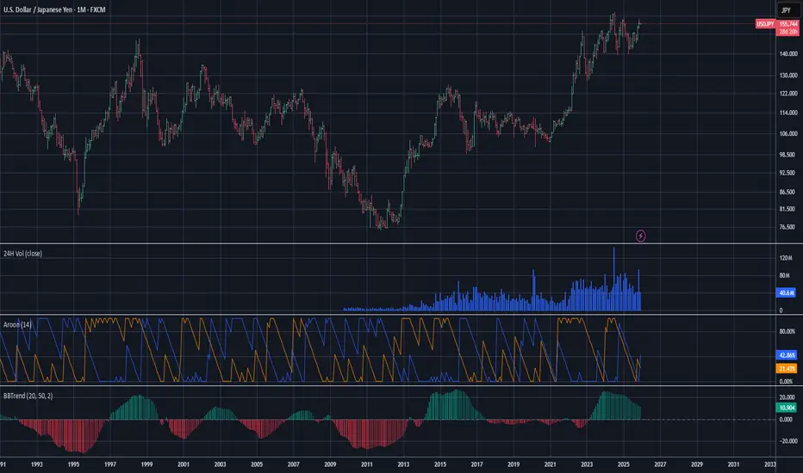Click the 2021 time axis label

[550, 464]
